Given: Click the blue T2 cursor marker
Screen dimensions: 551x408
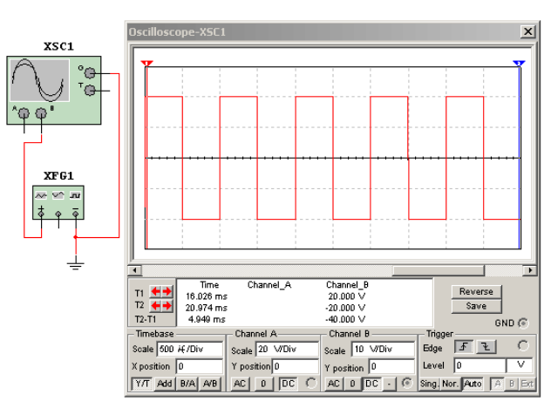Looking at the screenshot, I should point(519,64).
